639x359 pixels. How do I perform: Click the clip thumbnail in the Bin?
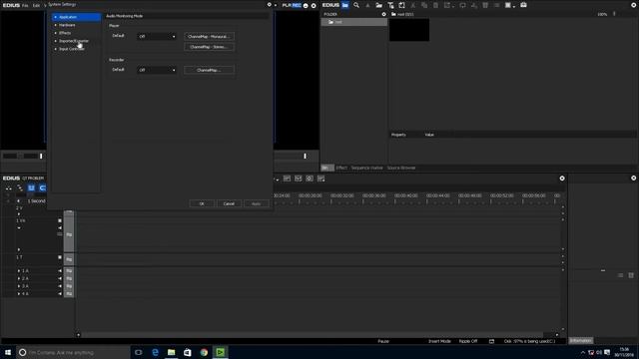(409, 30)
